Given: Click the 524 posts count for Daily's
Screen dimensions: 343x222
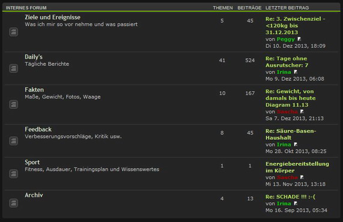Looking at the screenshot, I should click(x=250, y=61).
